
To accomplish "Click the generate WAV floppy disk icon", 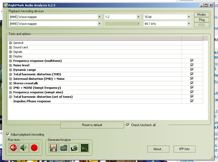I will (53, 148).
